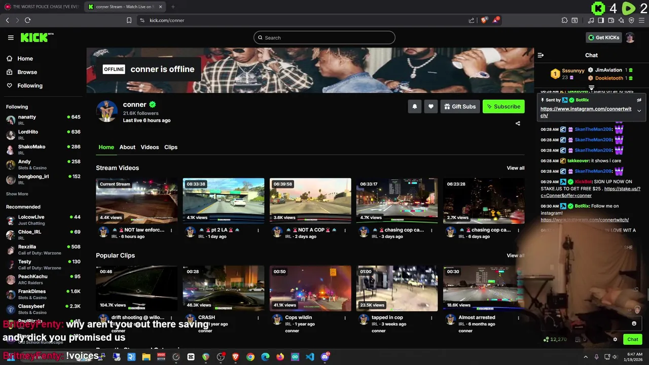This screenshot has height=365, width=649.
Task: Click the Brave Rewards triangle icon
Action: 496,20
